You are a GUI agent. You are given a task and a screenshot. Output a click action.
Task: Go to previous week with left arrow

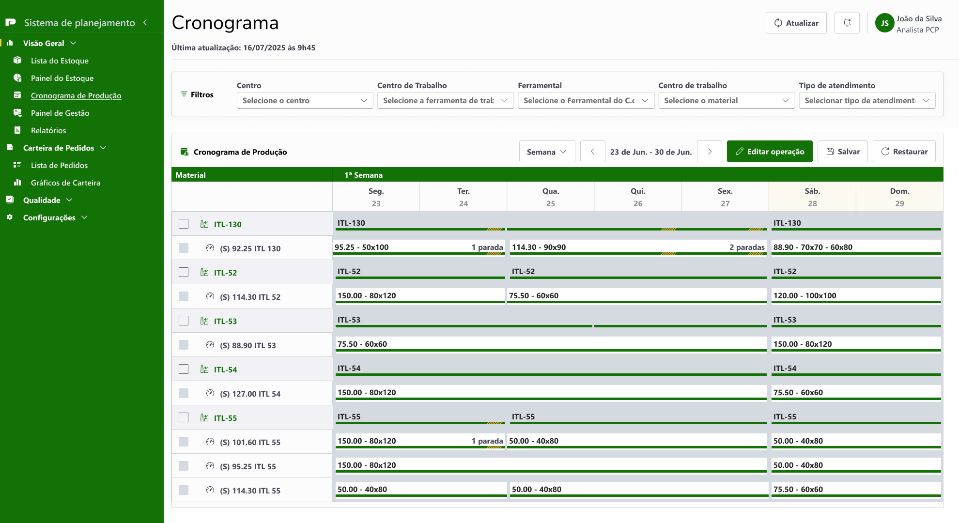[x=592, y=152]
